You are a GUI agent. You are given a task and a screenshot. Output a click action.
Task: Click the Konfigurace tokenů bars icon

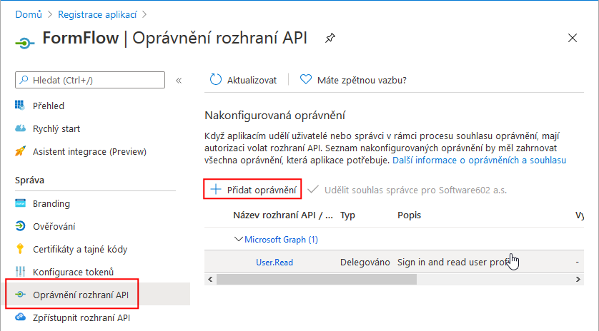20,272
